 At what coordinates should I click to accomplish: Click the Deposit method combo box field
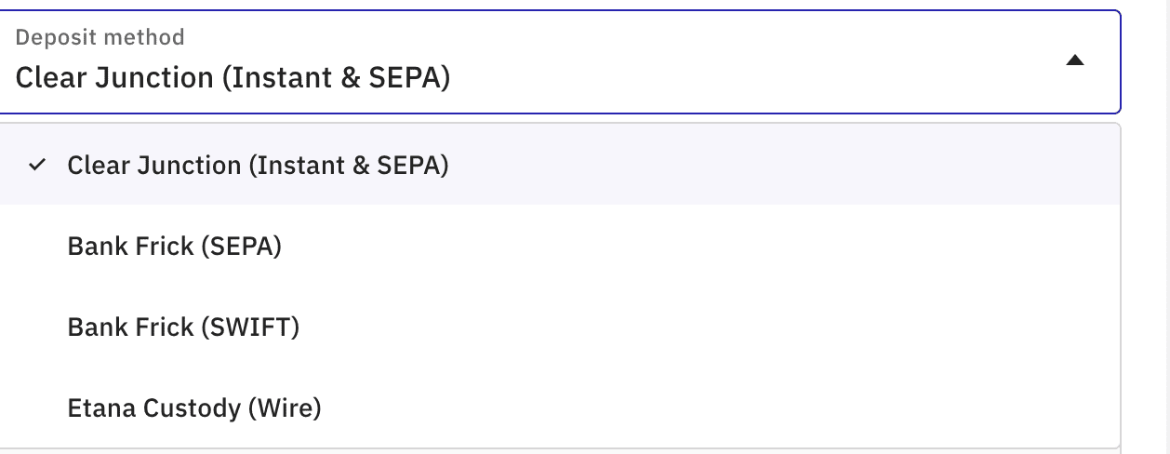click(x=558, y=61)
